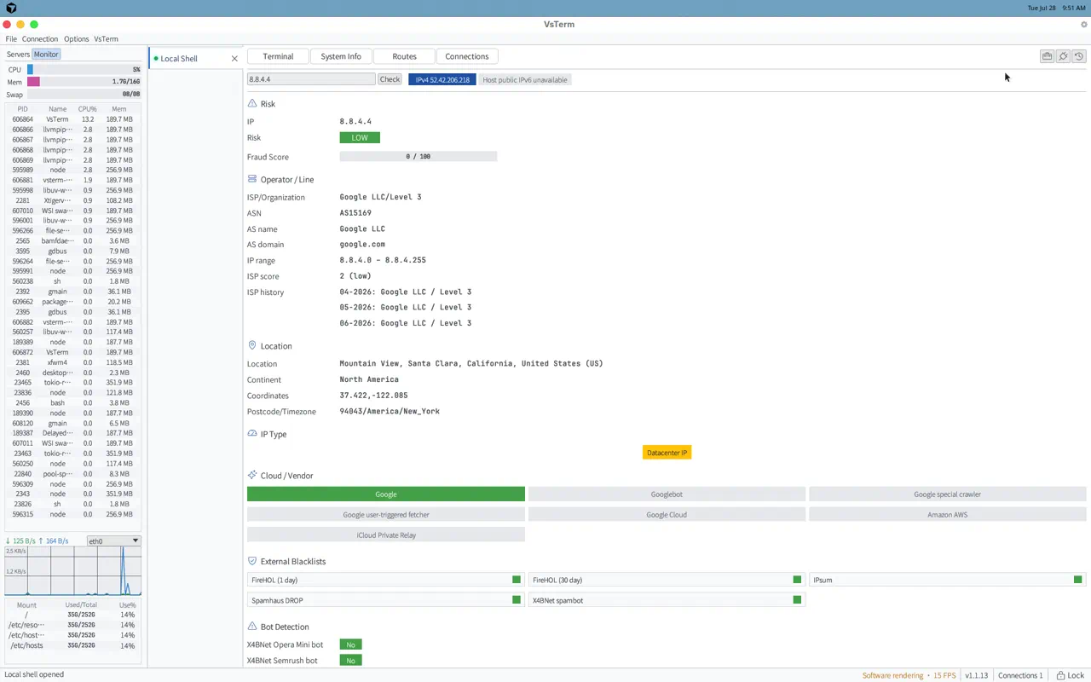Click the iCloud Private Relay chip
Screen dimensions: 1091x682
tap(386, 535)
